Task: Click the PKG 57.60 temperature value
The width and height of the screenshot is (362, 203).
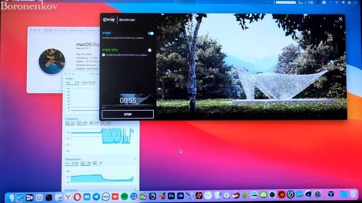Action: tap(72, 163)
